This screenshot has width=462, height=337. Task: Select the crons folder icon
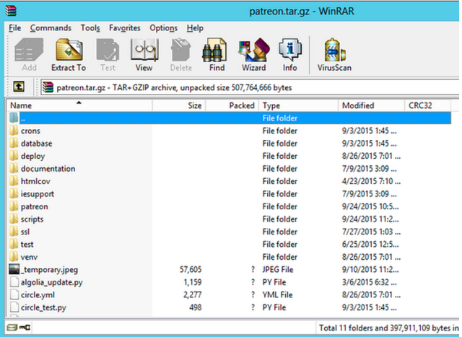[x=14, y=131]
